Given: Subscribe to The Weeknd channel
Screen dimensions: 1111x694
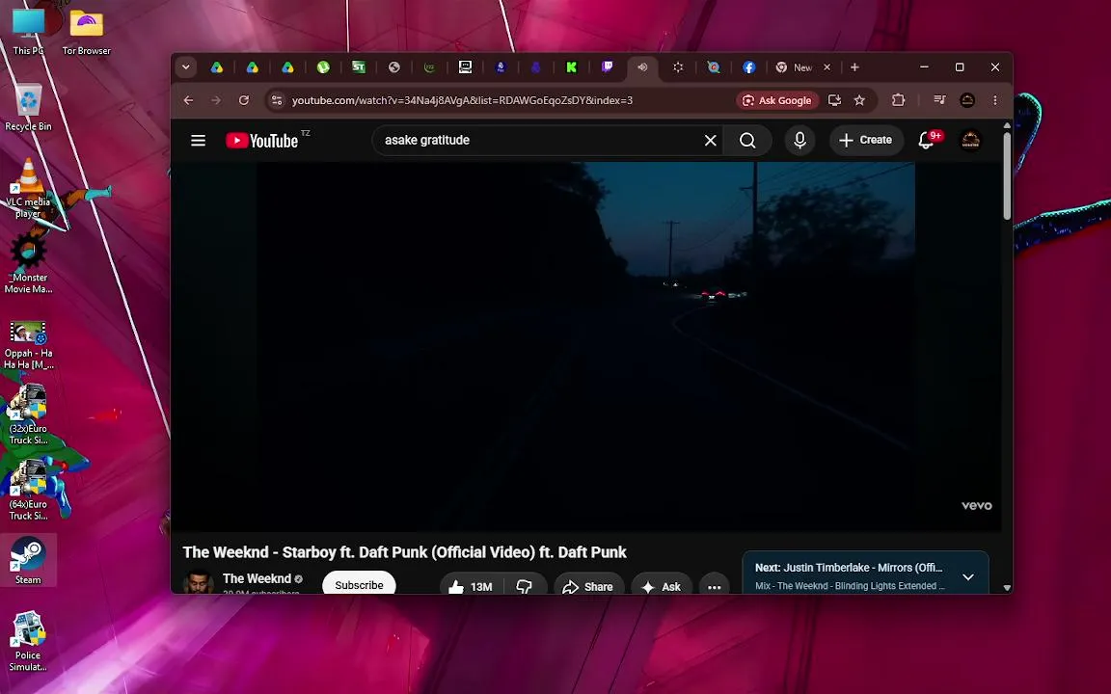Looking at the screenshot, I should [359, 583].
